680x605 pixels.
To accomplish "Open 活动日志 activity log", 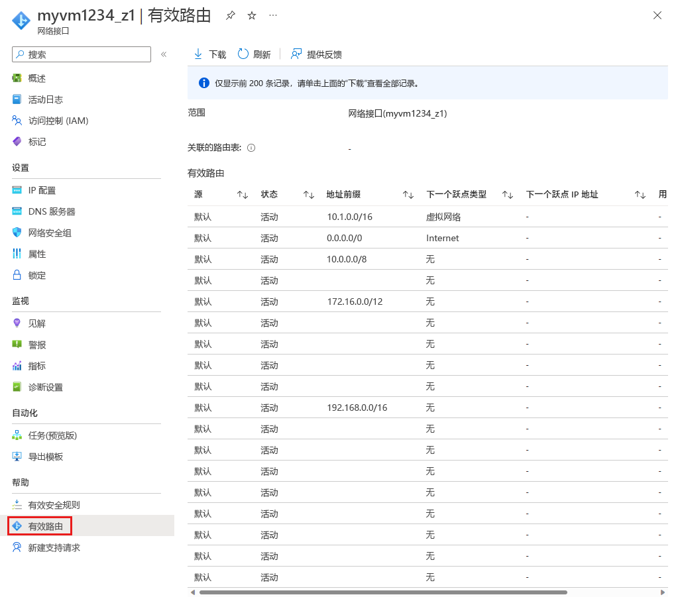I will click(x=46, y=99).
